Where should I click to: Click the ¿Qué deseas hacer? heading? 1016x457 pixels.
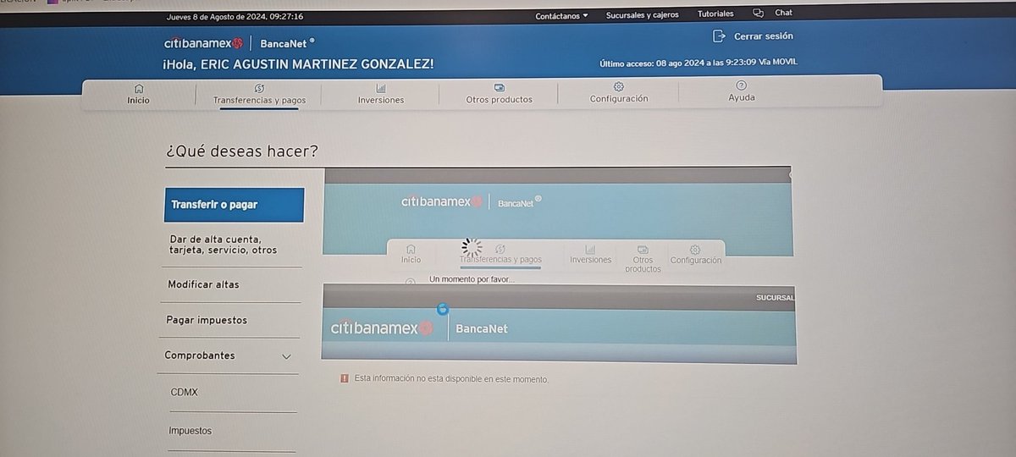242,151
